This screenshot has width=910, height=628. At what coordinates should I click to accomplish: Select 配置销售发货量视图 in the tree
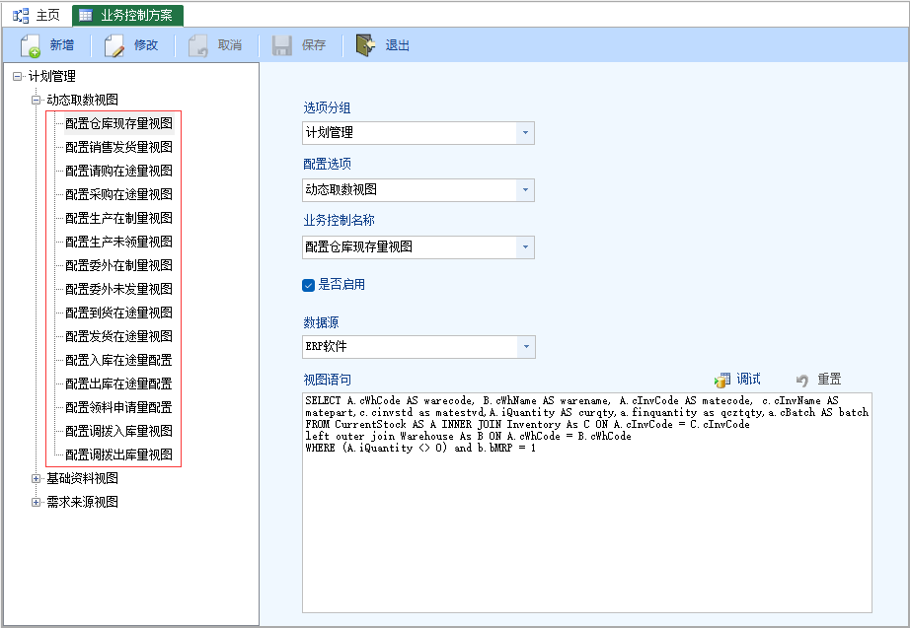point(119,147)
